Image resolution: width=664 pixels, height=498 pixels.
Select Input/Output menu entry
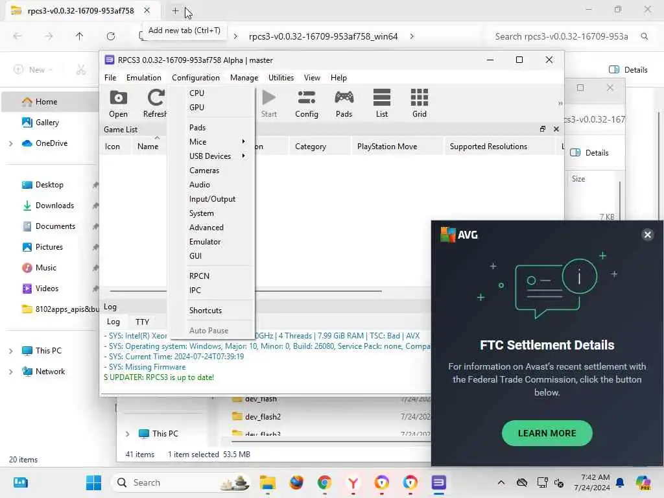click(x=213, y=199)
